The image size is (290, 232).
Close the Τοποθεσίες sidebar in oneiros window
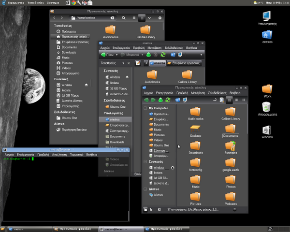129,63
